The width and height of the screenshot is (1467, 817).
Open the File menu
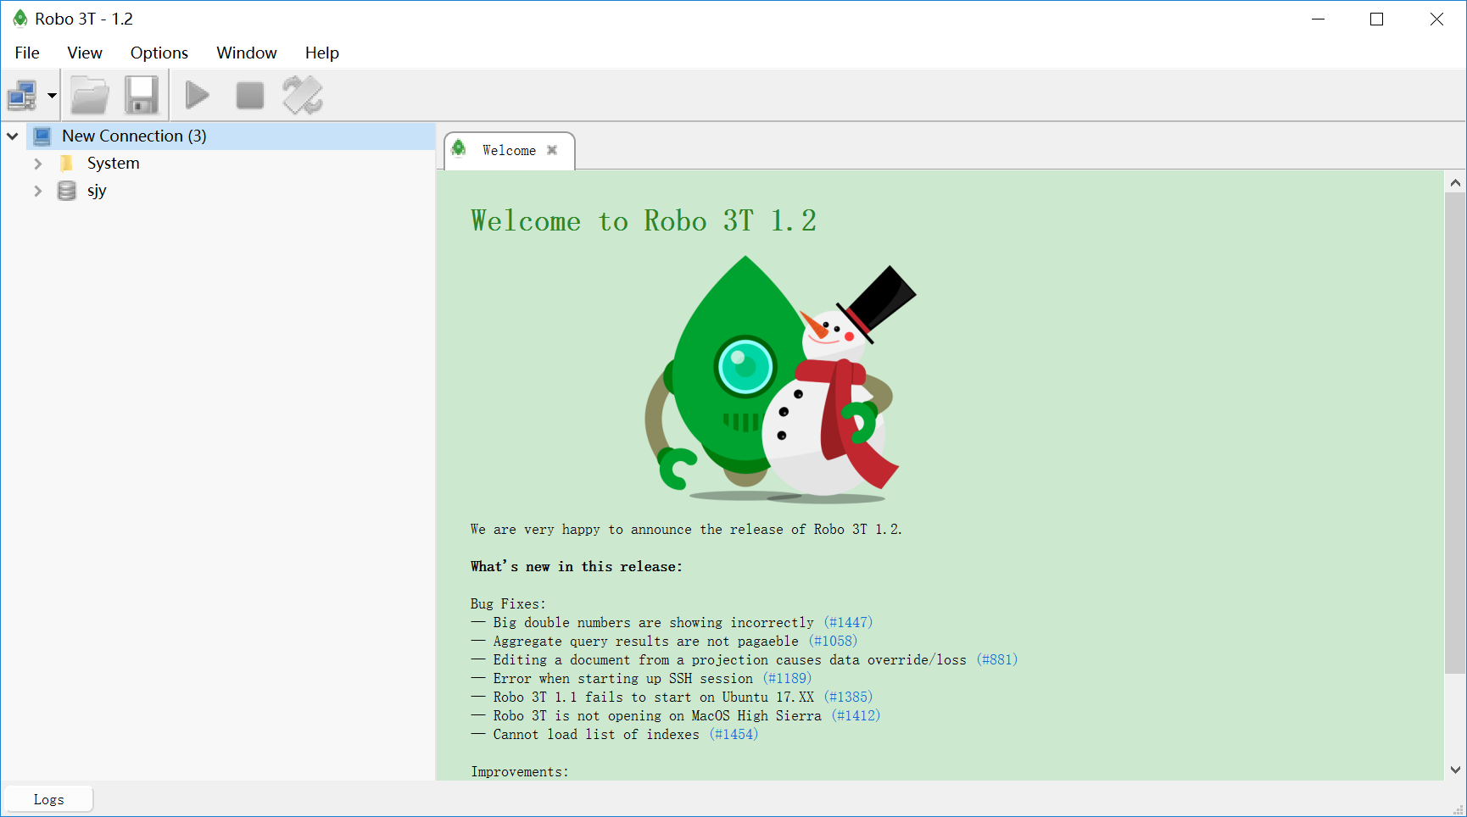coord(27,53)
